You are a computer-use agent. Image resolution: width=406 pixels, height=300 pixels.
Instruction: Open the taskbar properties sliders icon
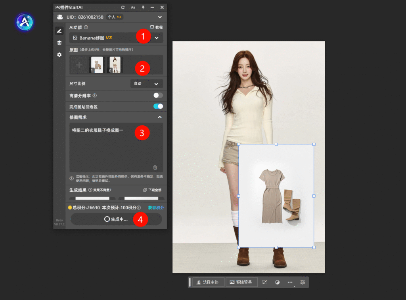(303, 282)
